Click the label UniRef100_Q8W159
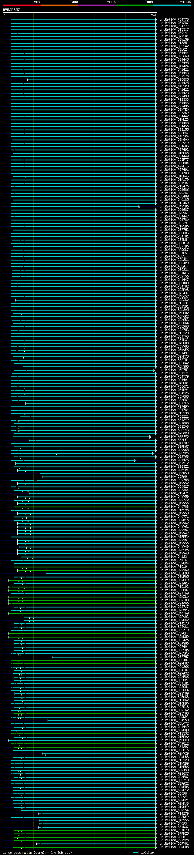Image resolution: width=194 pixels, height=855 pixels. point(174,39)
